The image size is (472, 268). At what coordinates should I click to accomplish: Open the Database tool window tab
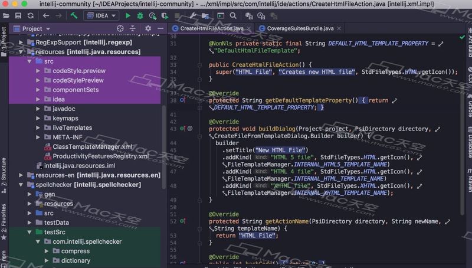click(x=470, y=143)
